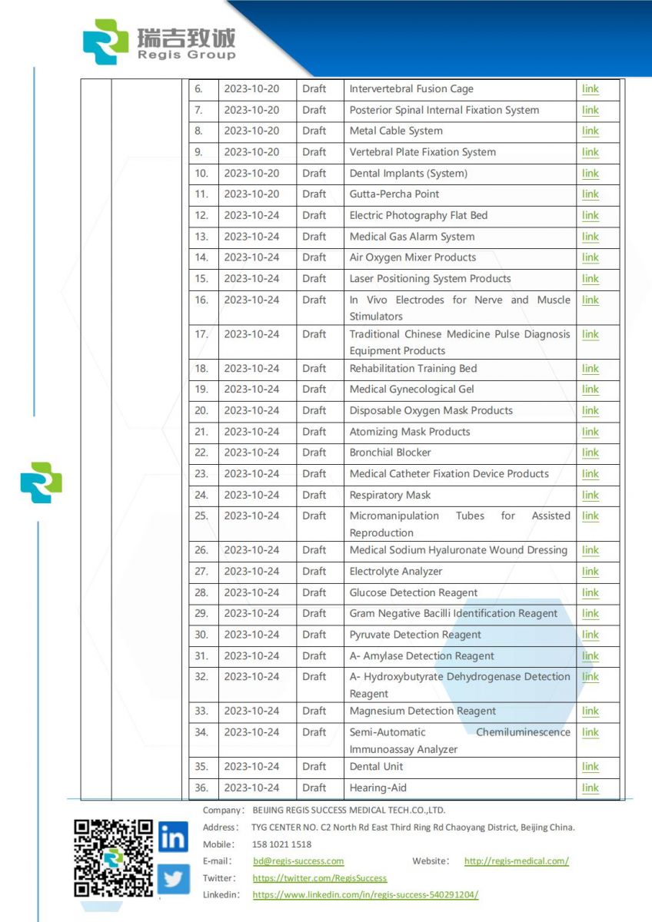Follow the Electrolyte Analyzer link
Viewport: 652px width, 922px height.
590,572
